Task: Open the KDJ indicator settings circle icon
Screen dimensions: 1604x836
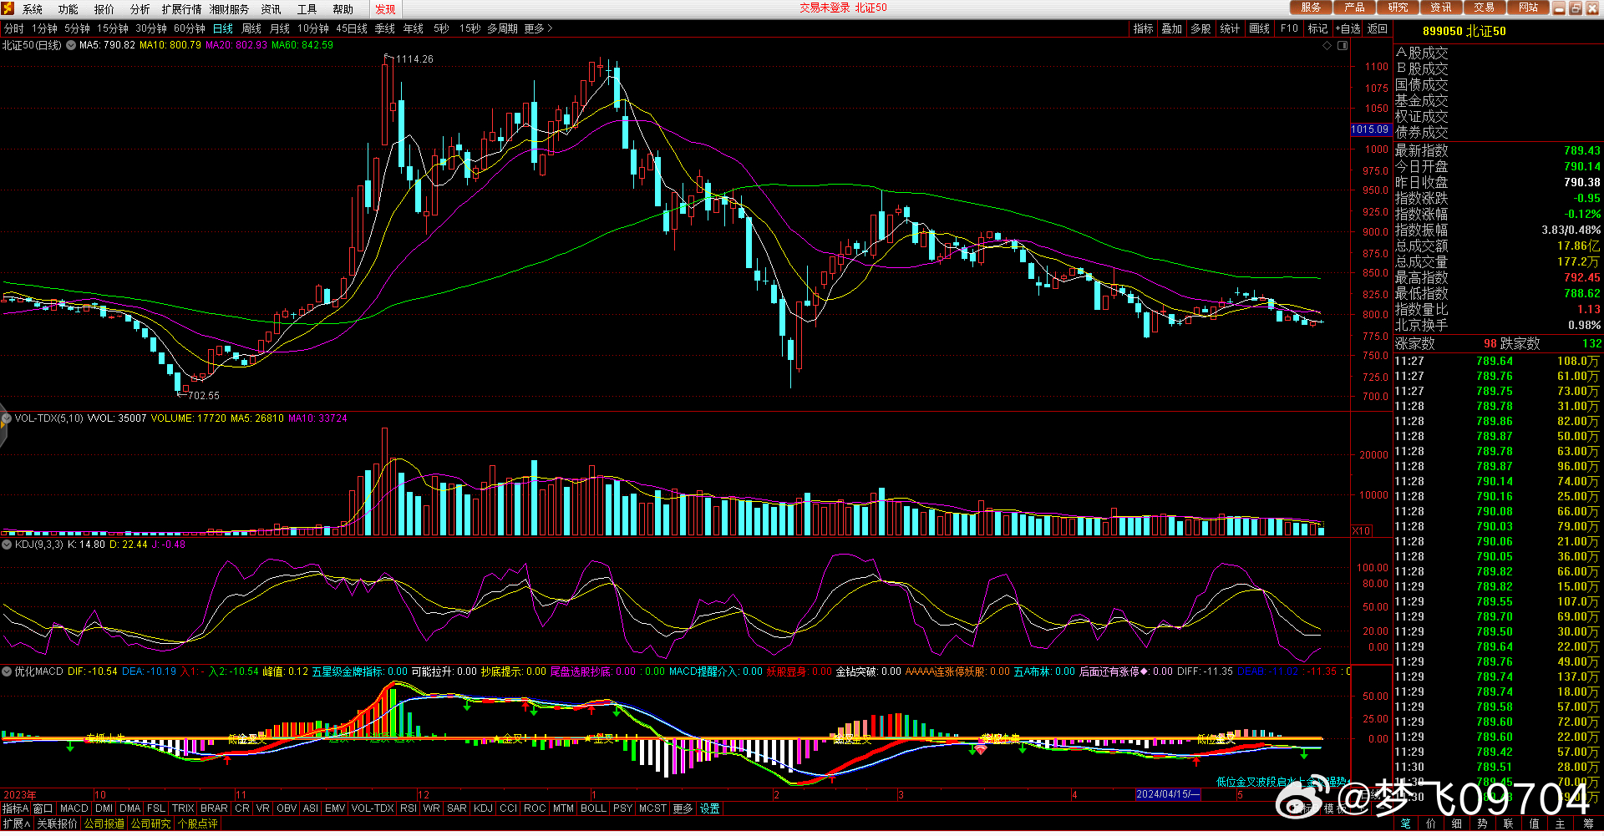Action: point(7,545)
